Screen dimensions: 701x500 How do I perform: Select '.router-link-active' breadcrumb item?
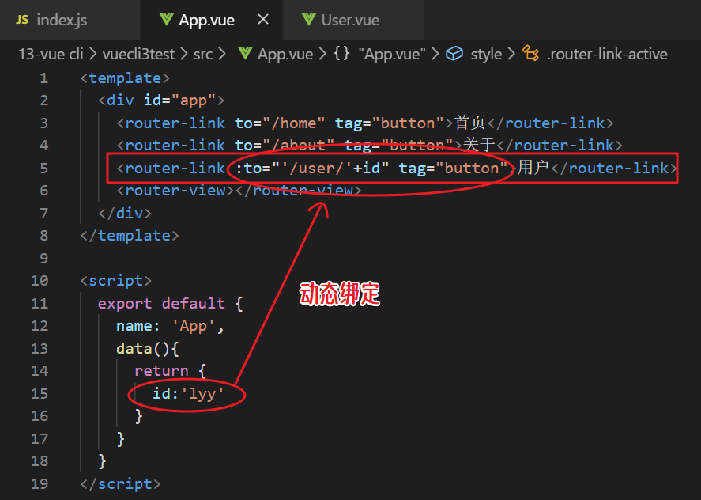[607, 54]
